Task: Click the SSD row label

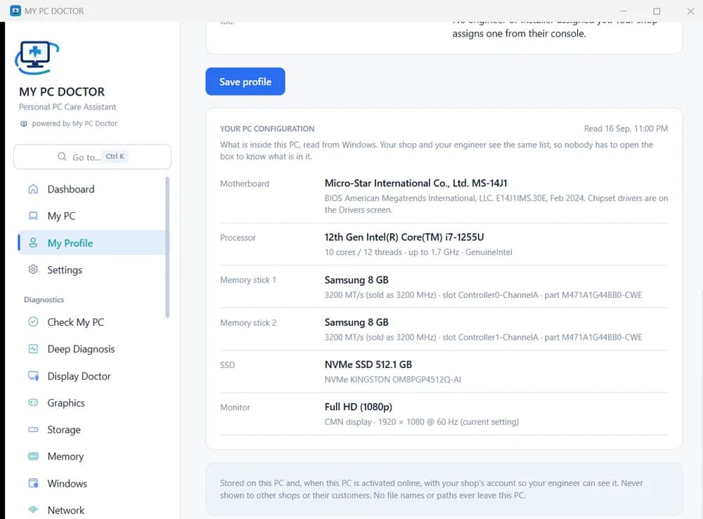Action: (x=227, y=365)
